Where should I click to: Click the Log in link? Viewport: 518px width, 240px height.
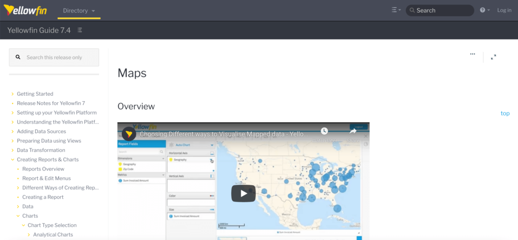point(504,10)
